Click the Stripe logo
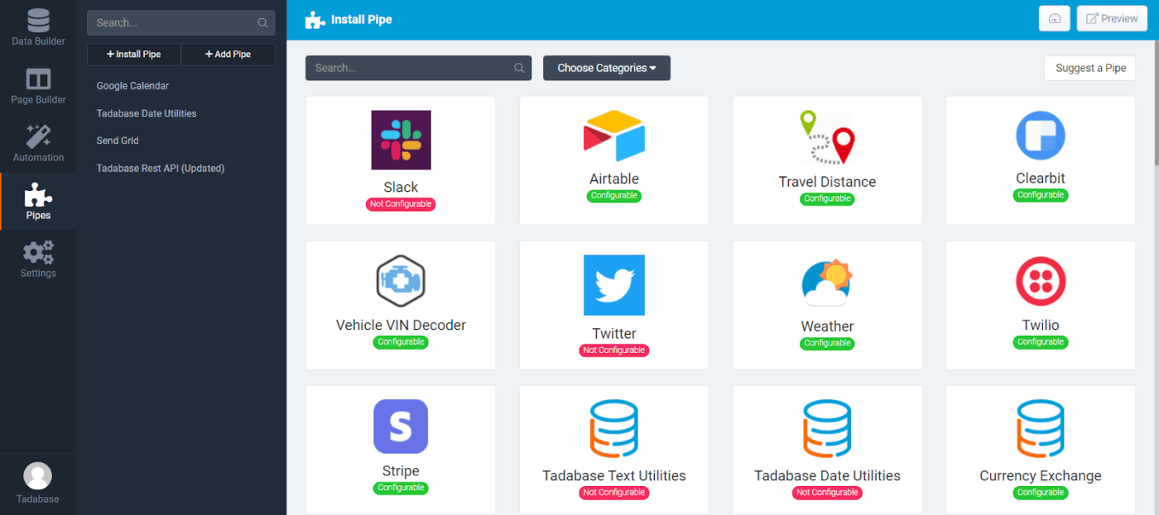Screen dimensions: 1159x515 tap(401, 427)
